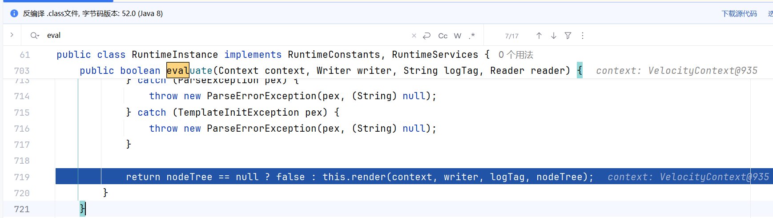773x218 pixels.
Task: Open more search options menu
Action: click(x=583, y=36)
